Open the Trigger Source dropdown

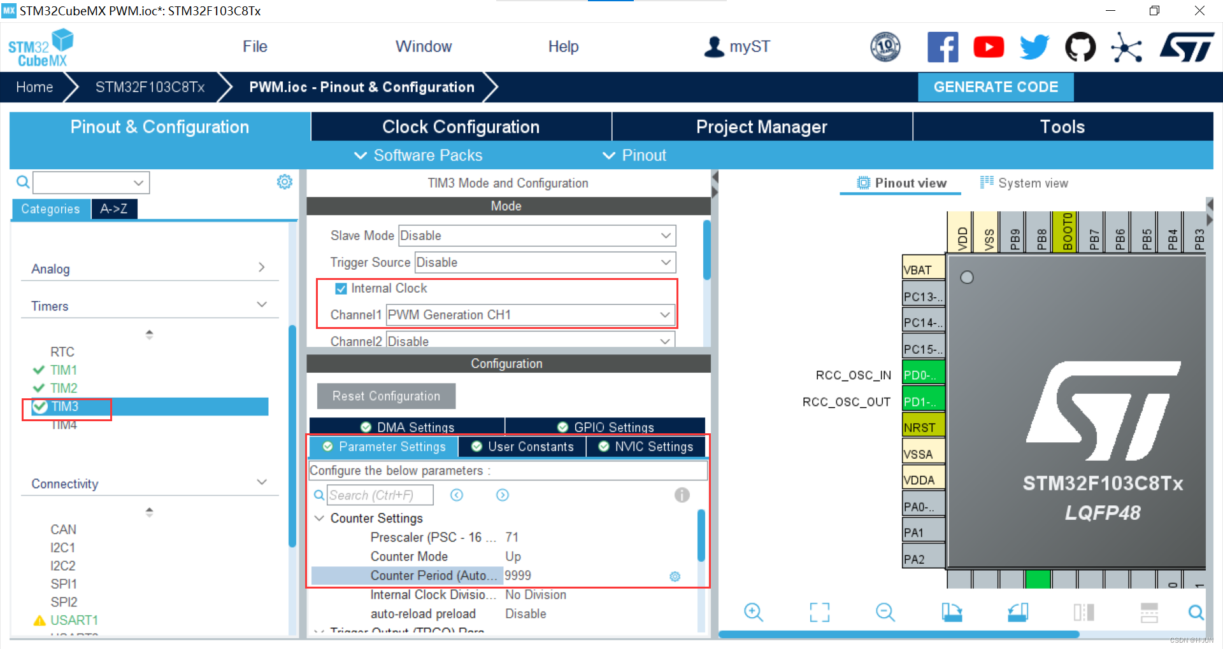[x=545, y=262]
